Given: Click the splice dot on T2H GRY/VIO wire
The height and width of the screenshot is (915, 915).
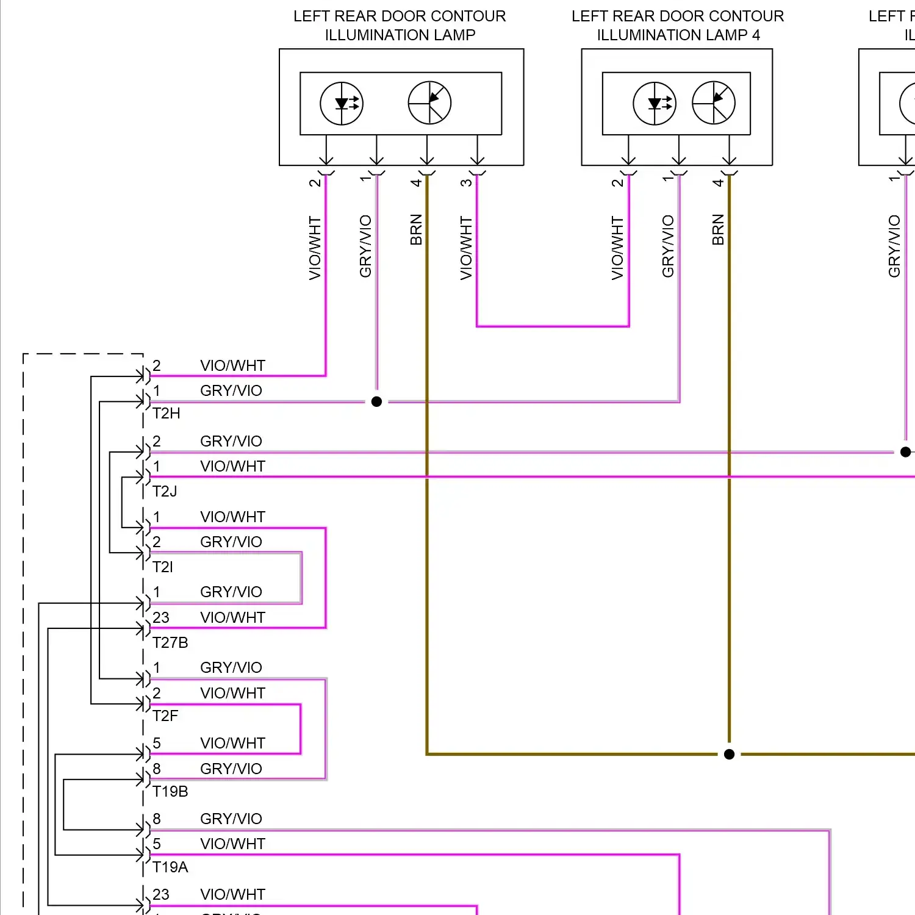Looking at the screenshot, I should click(376, 401).
